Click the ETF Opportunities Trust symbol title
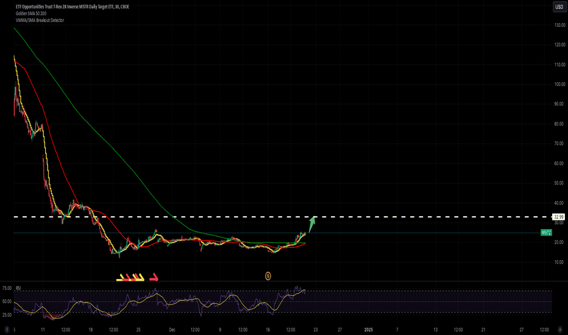This screenshot has width=568, height=335. pyautogui.click(x=73, y=7)
